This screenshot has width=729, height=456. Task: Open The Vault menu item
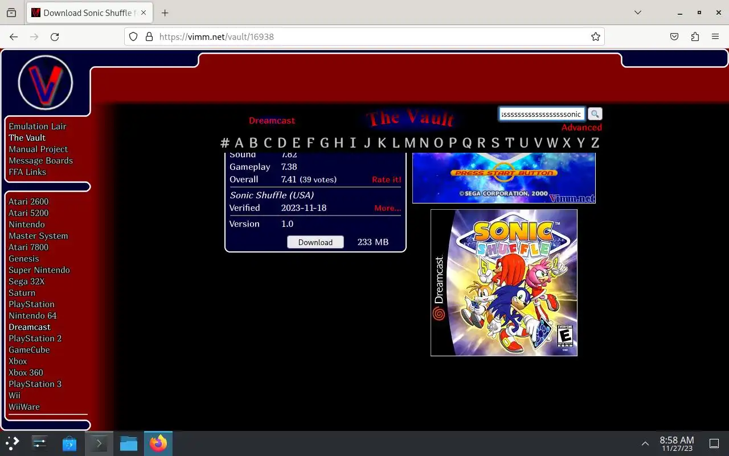tap(27, 138)
